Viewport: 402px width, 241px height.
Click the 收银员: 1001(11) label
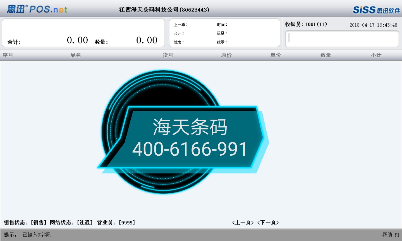point(306,24)
